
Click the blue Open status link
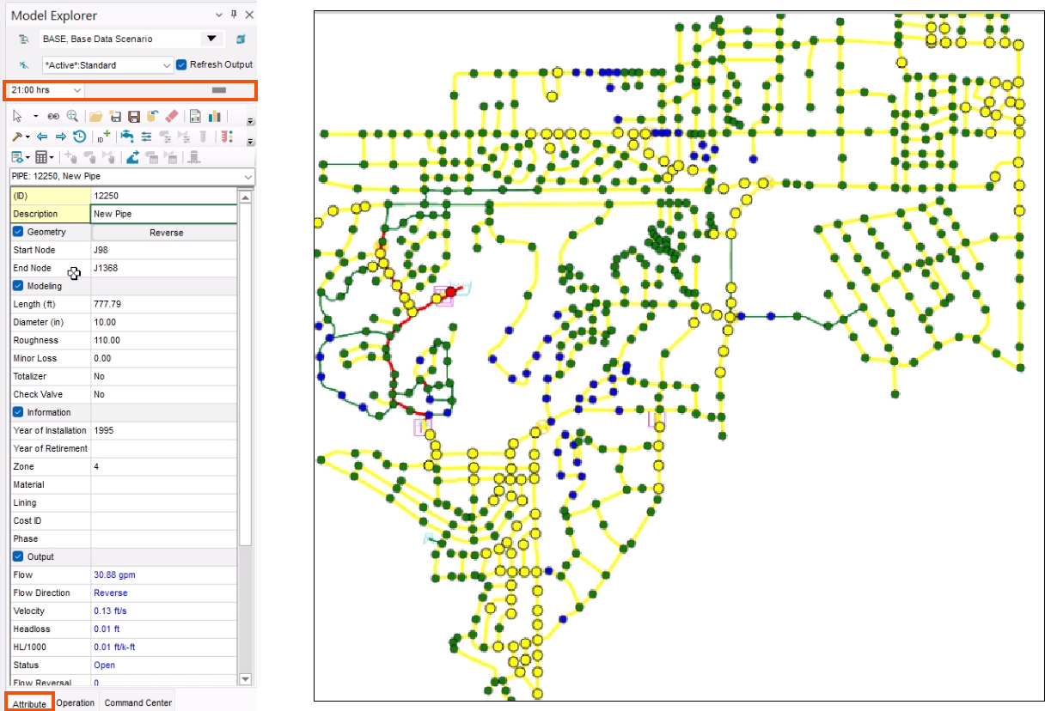coord(103,665)
